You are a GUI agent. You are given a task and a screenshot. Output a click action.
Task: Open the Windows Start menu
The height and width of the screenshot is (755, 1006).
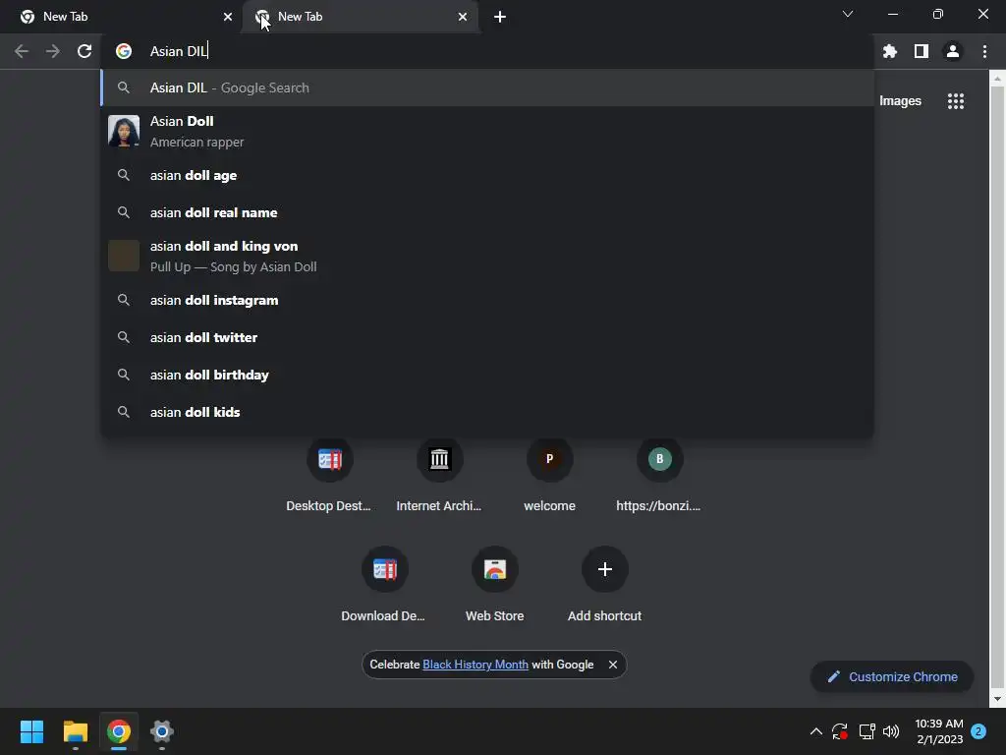(x=31, y=731)
